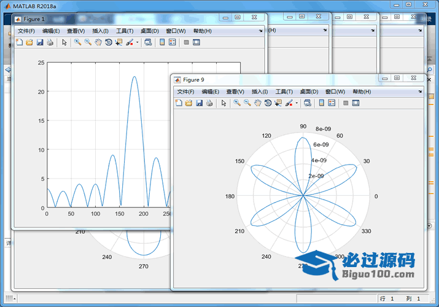Select Brush data tool in Figure 1 toolbar
The image size is (439, 307).
click(x=130, y=42)
